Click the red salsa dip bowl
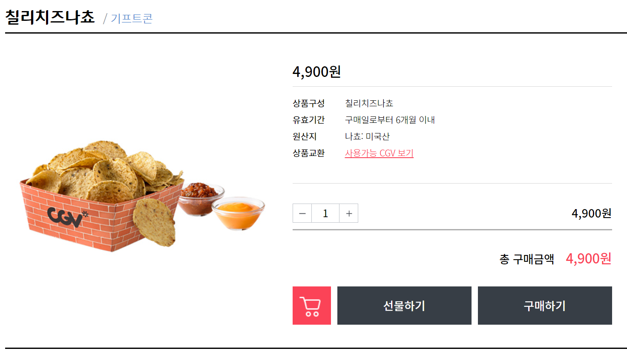Image resolution: width=627 pixels, height=354 pixels. 200,198
